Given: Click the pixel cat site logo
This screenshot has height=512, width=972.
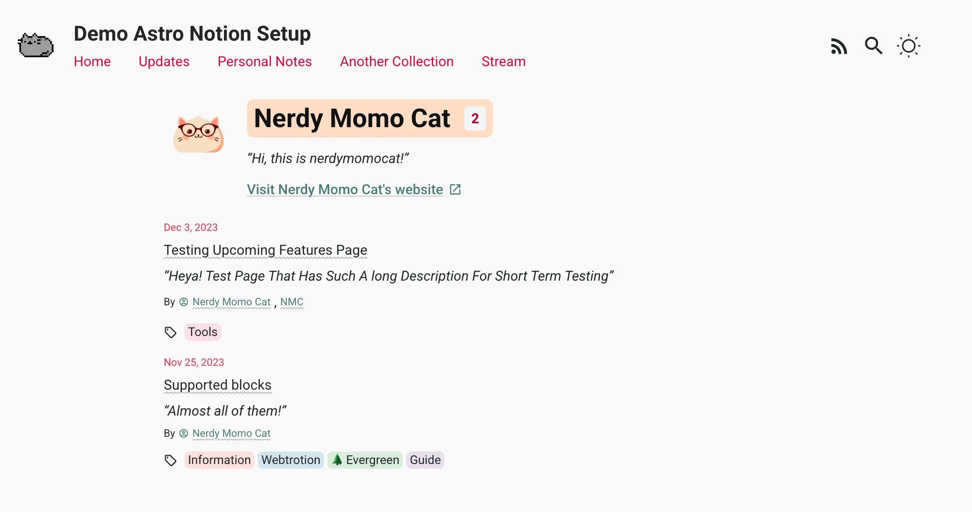Looking at the screenshot, I should (36, 45).
